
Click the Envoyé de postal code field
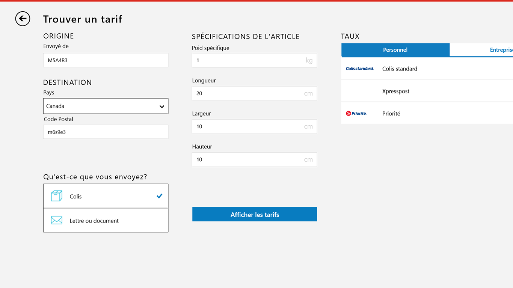pos(106,60)
